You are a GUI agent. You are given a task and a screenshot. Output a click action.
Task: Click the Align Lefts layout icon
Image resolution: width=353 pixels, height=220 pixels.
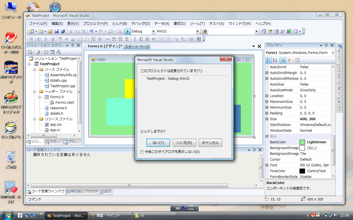pos(39,39)
